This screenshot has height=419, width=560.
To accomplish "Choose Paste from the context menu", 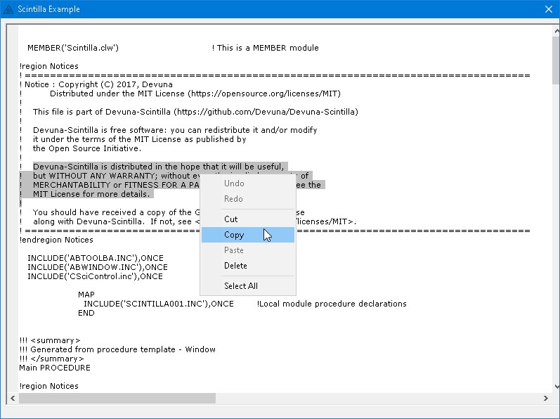I will coord(234,250).
